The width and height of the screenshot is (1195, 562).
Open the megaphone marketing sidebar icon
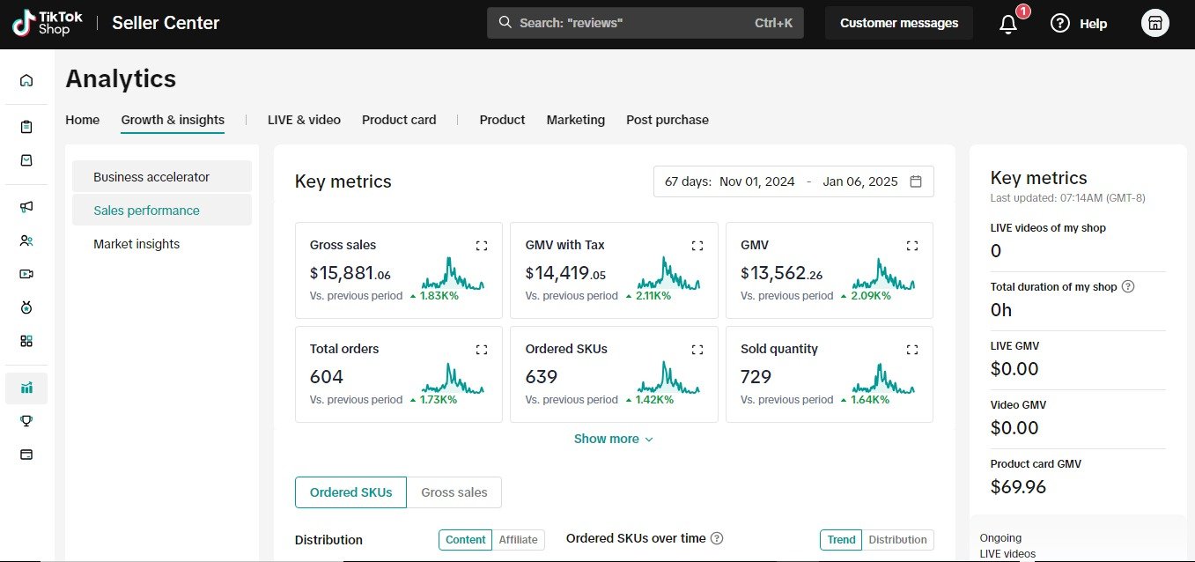(x=26, y=207)
